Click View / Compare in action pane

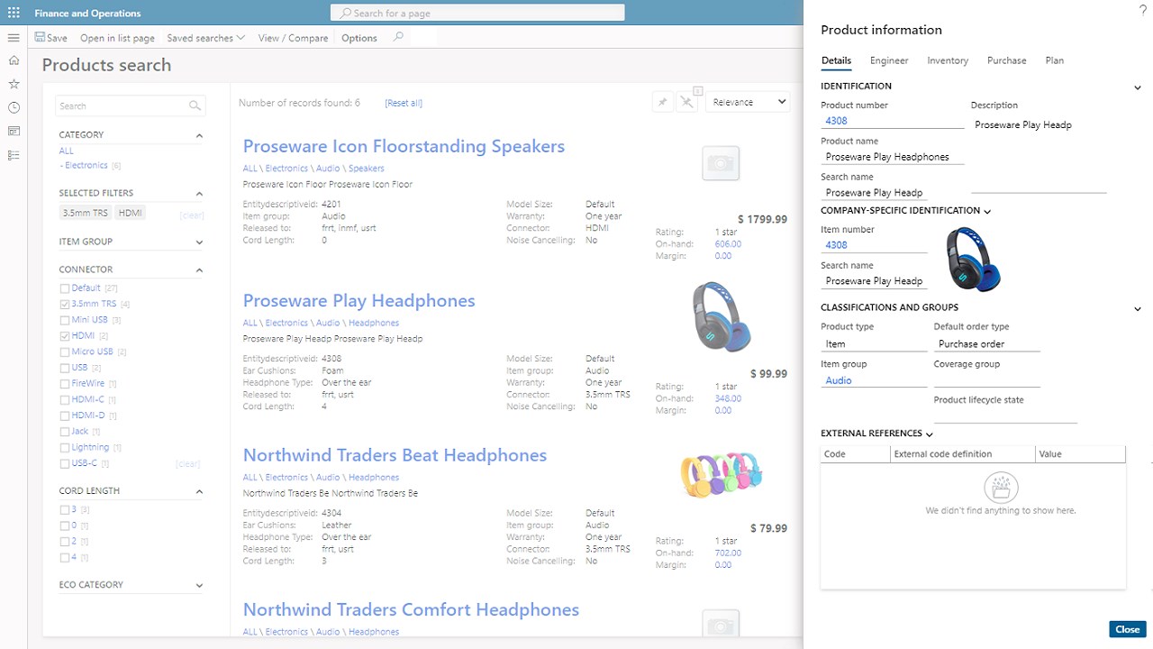[x=293, y=38]
